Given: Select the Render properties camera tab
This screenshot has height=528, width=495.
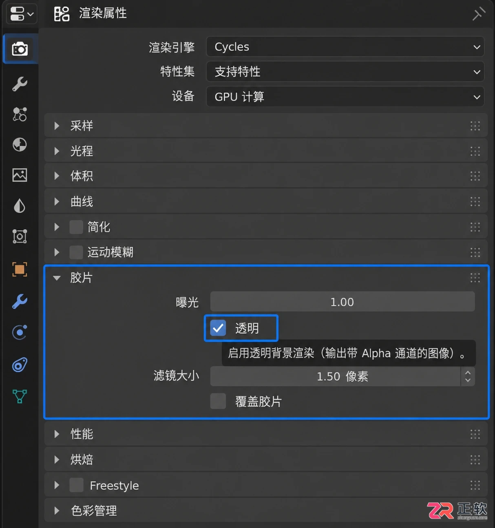Looking at the screenshot, I should pyautogui.click(x=20, y=49).
